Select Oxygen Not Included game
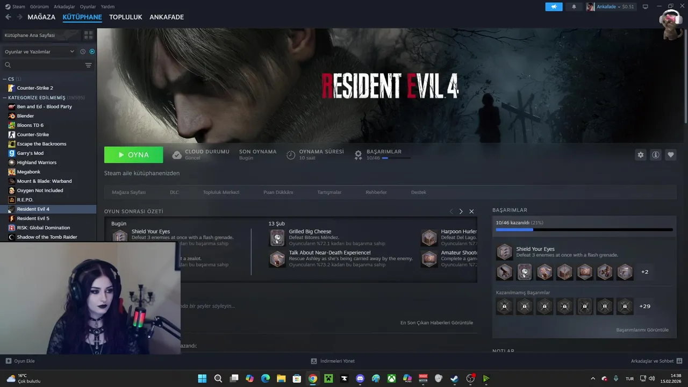The width and height of the screenshot is (688, 387). tap(48, 190)
